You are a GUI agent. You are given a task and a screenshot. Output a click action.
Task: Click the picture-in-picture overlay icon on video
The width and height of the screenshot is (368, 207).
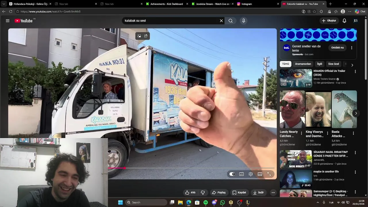pos(139,36)
